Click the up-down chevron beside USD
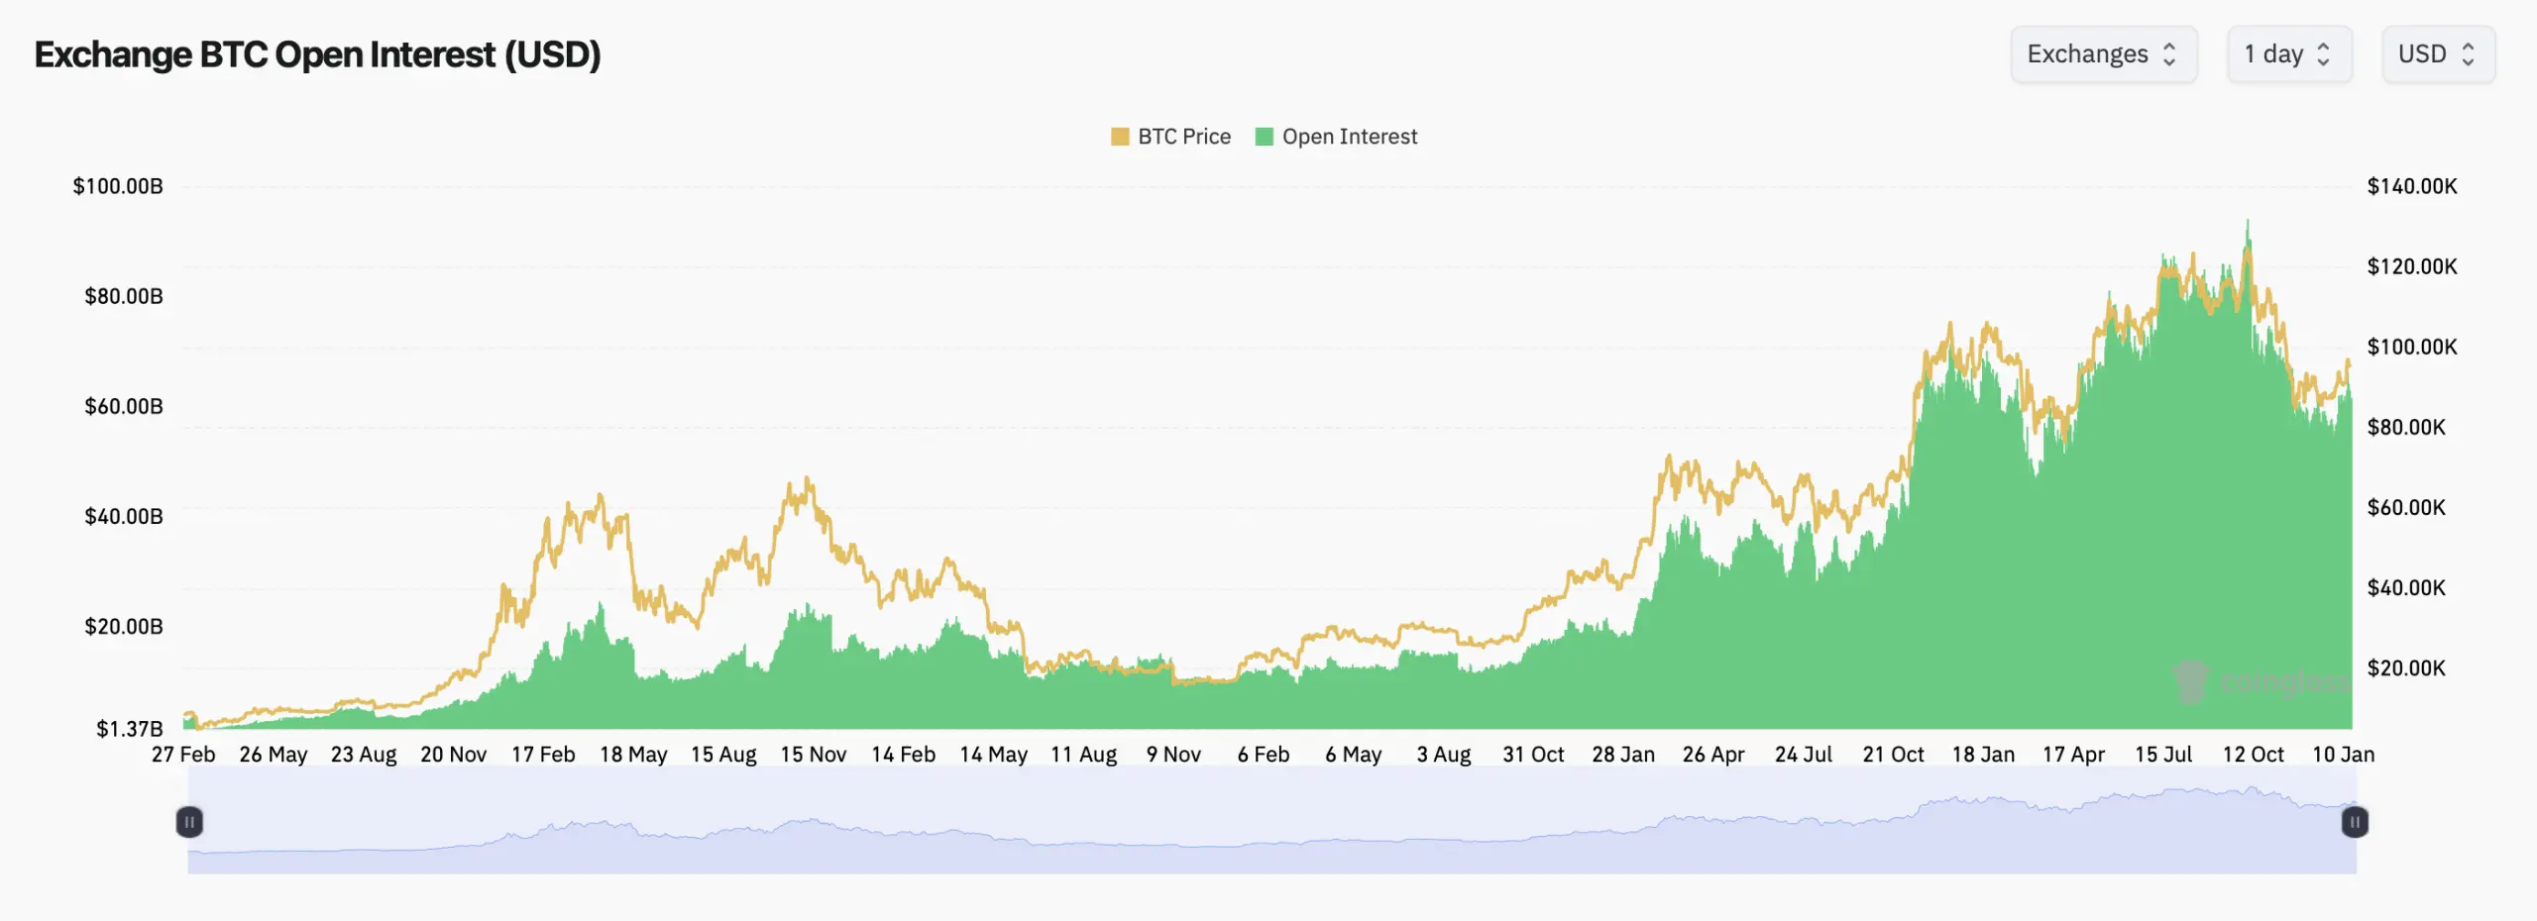The height and width of the screenshot is (921, 2537). (2470, 54)
